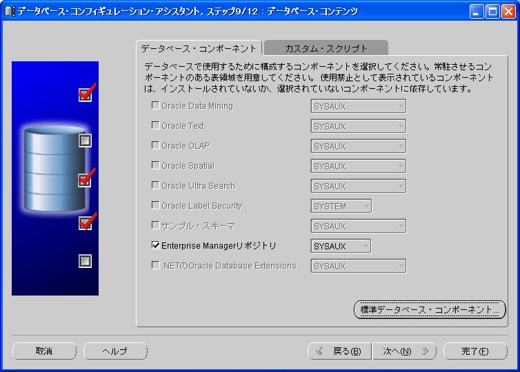Click the database assistant title bar icon
The height and width of the screenshot is (372, 520).
[x=10, y=12]
